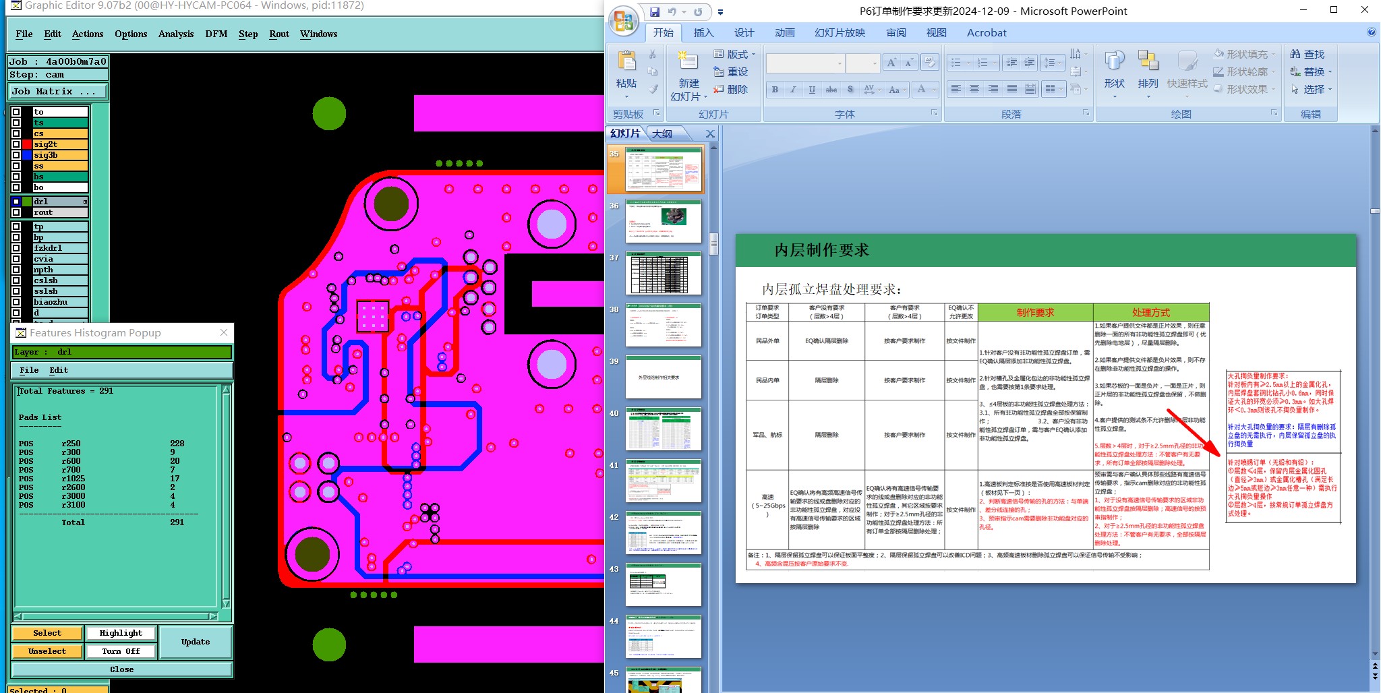Open the DFM menu in Graphic Editor
This screenshot has height=693, width=1381.
click(216, 34)
